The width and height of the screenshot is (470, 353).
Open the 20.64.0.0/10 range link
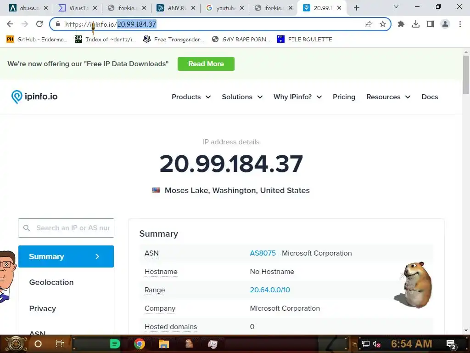coord(270,290)
